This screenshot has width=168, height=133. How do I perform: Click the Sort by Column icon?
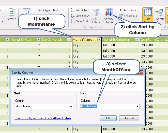pyautogui.click(x=109, y=12)
